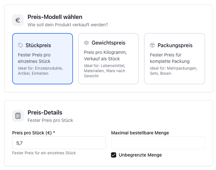
Task: Click the calculator icon beside Preis-Details
Action: (18, 116)
